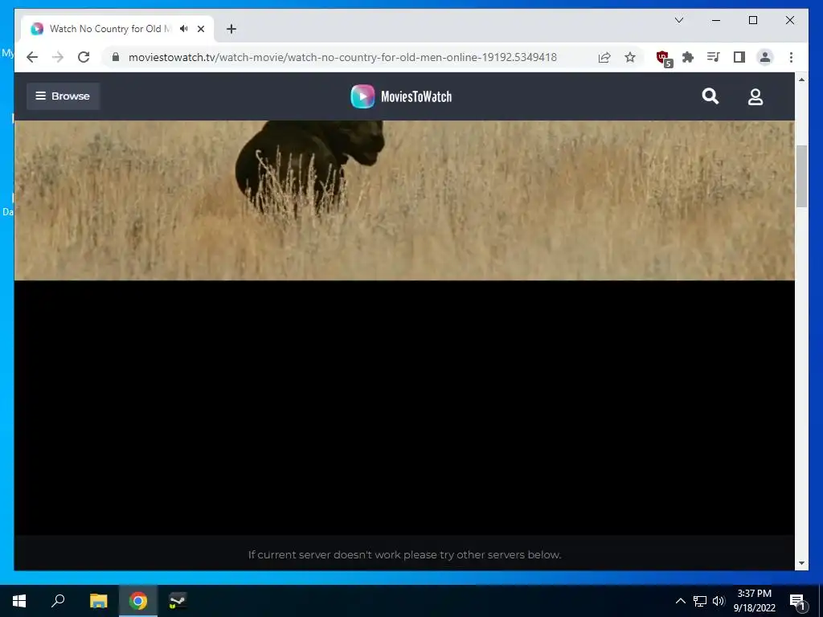Open the Chrome profile avatar

pyautogui.click(x=765, y=57)
